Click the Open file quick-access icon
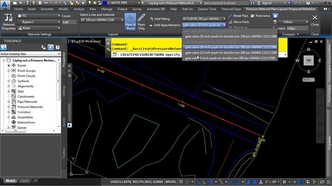Image resolution: width=332 pixels, height=186 pixels. 21,3
